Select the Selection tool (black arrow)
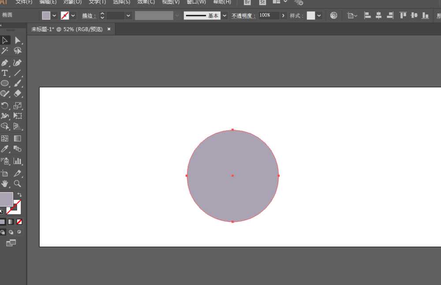441x285 pixels. pyautogui.click(x=5, y=40)
